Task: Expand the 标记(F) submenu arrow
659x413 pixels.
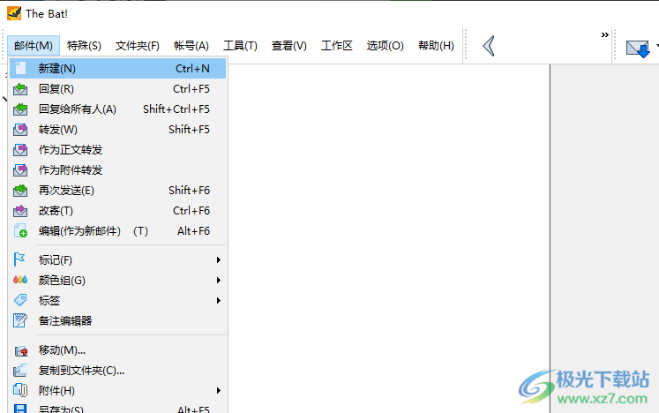Action: click(218, 260)
